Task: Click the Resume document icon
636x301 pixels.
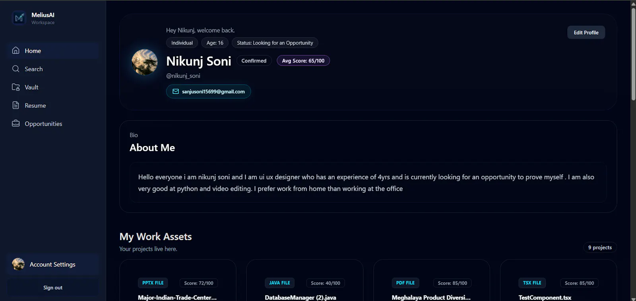Action: [16, 105]
